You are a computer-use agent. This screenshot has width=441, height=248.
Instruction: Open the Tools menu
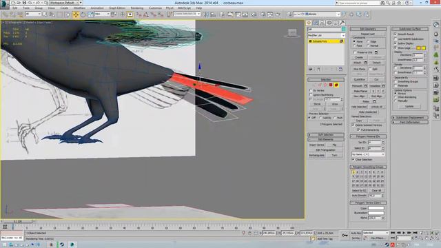pos(26,8)
